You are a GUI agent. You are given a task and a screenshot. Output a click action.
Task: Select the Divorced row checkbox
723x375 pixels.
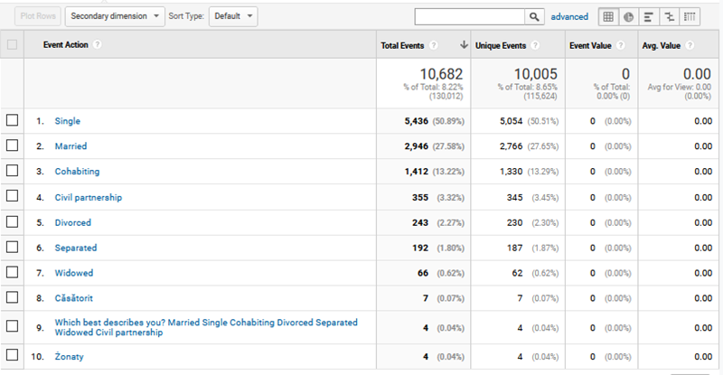point(12,222)
